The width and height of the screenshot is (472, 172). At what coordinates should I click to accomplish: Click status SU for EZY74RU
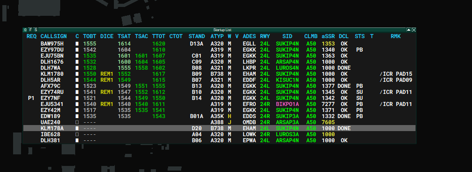pyautogui.click(x=359, y=92)
